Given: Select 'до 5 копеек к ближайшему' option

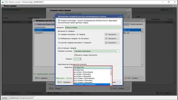Looking at the screenshot, I should tap(92, 78).
